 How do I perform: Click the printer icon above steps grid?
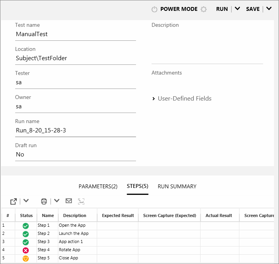pos(44,201)
